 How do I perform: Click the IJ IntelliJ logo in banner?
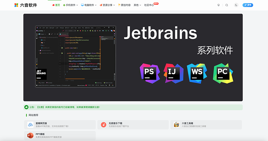pos(174,73)
